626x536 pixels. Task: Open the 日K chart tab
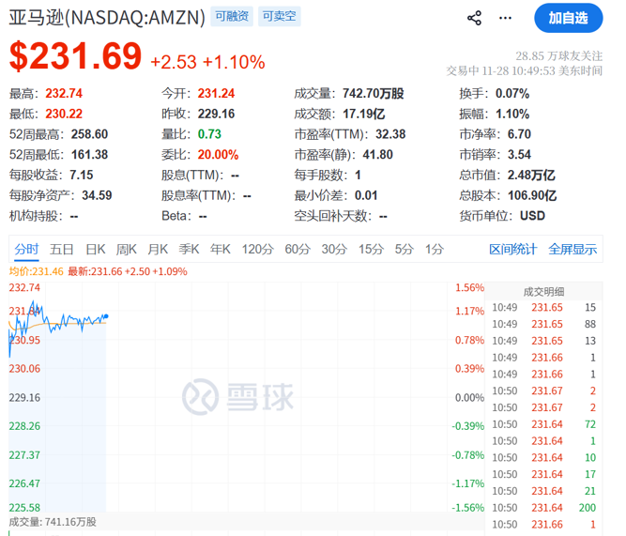coord(96,249)
